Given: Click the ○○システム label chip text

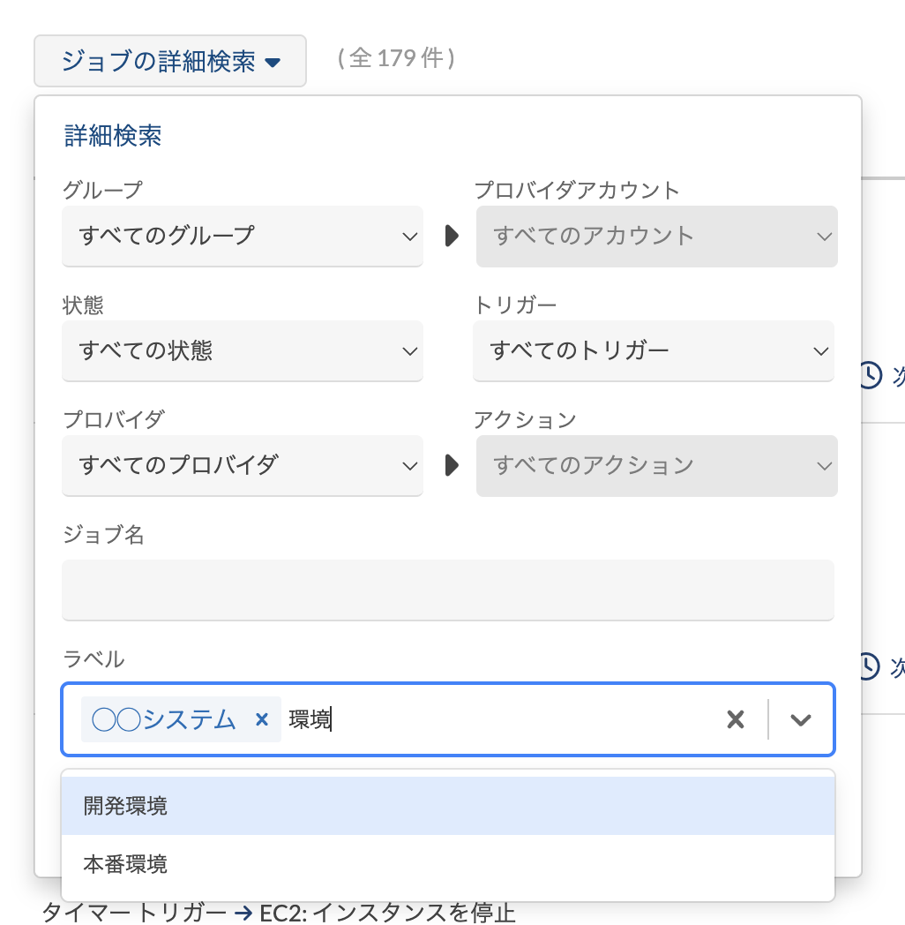Looking at the screenshot, I should click(x=164, y=719).
